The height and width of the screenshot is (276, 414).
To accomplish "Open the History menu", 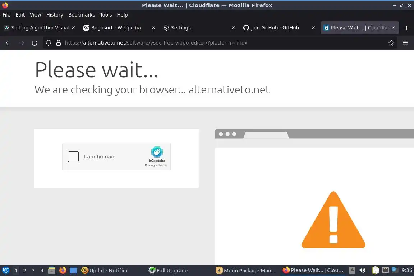I will (x=55, y=15).
